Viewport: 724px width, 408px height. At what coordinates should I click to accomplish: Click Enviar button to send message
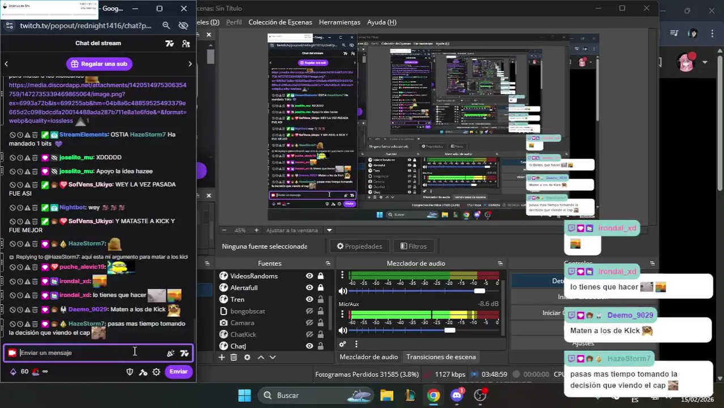178,372
